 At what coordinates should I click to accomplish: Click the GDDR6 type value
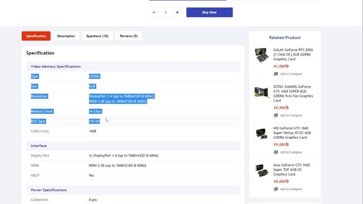[x=95, y=76]
